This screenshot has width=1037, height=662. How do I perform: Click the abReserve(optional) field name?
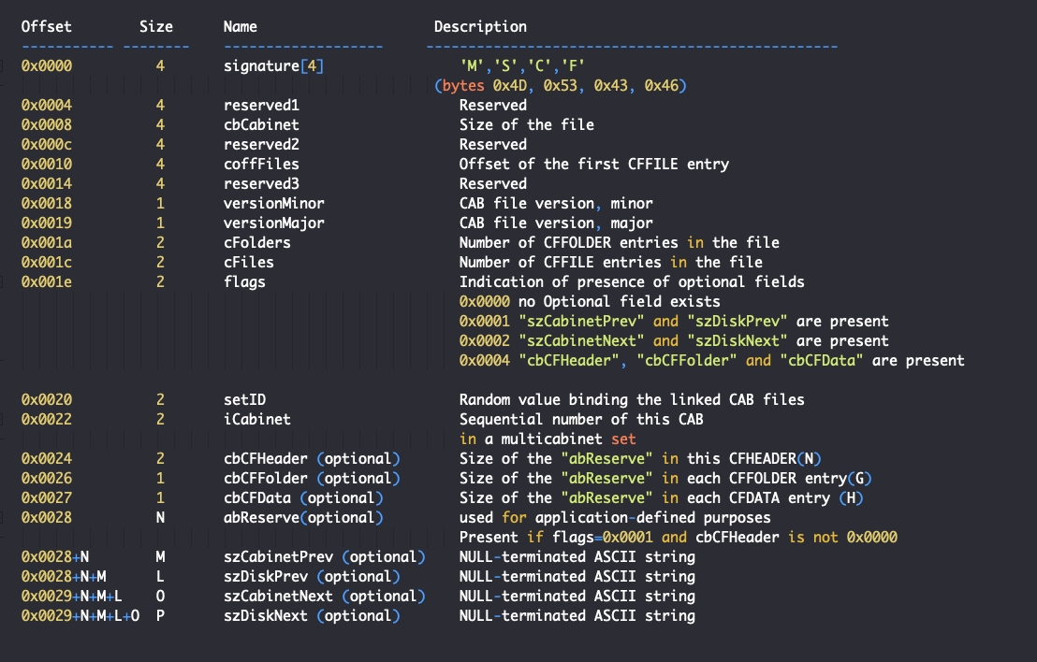(x=304, y=517)
